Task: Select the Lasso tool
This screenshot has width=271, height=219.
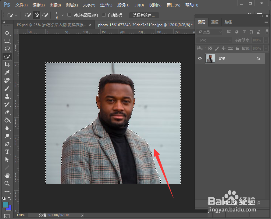Action: pyautogui.click(x=7, y=49)
